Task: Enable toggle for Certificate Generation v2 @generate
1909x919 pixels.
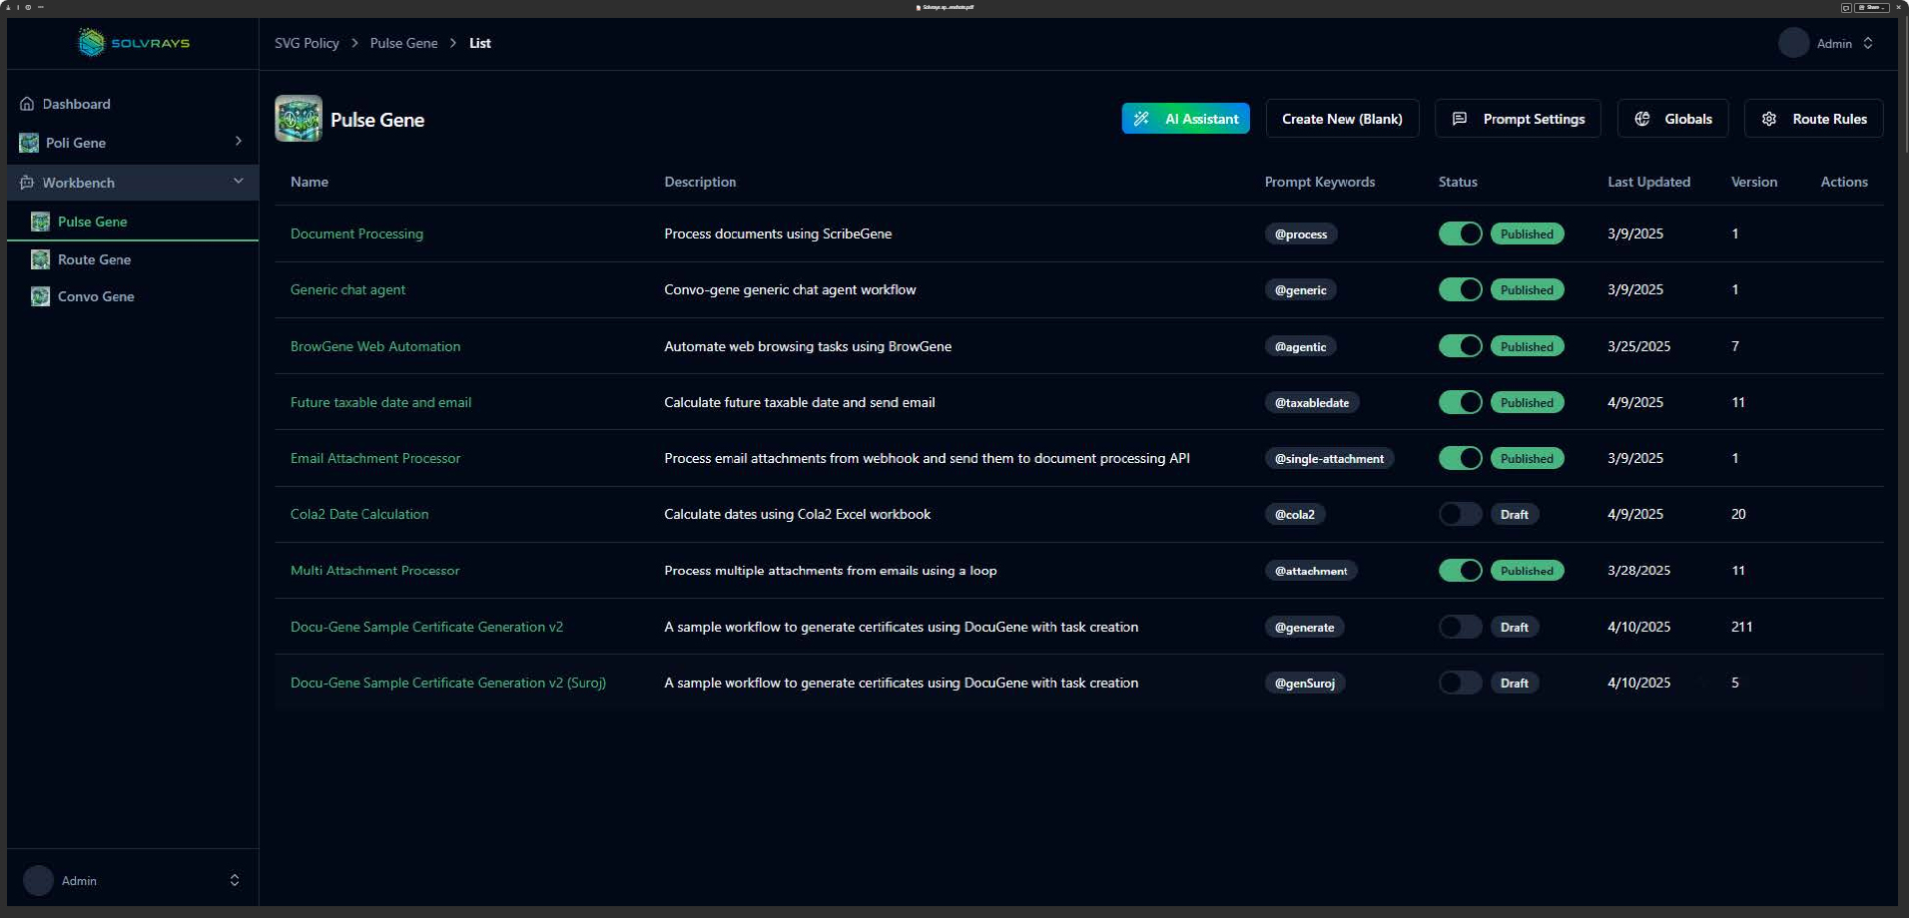Action: tap(1460, 627)
